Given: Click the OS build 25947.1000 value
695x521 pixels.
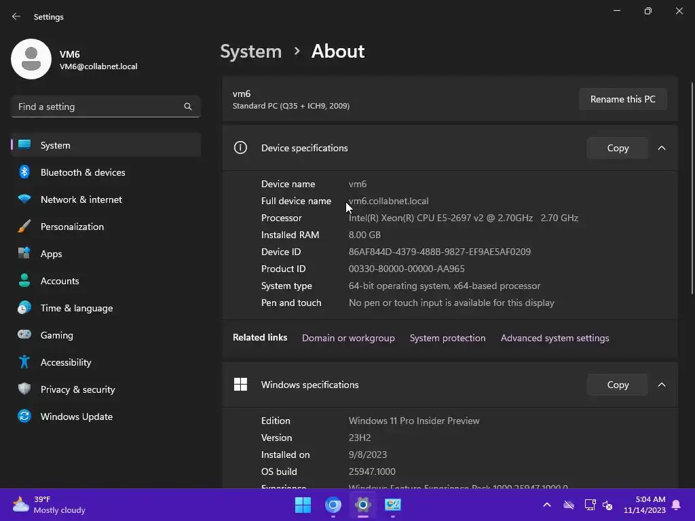Looking at the screenshot, I should [x=372, y=472].
